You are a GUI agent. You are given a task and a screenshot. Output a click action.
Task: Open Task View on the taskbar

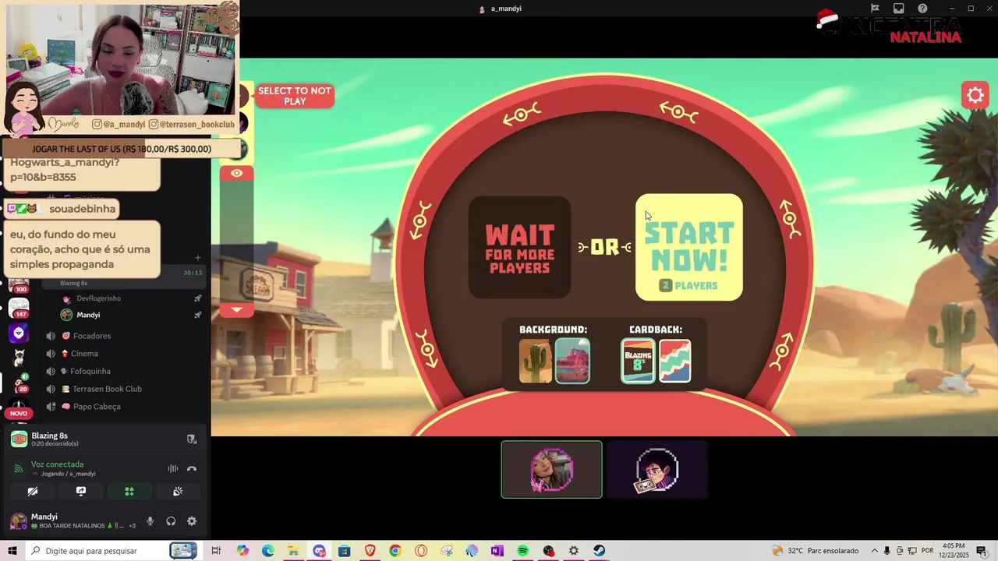216,551
